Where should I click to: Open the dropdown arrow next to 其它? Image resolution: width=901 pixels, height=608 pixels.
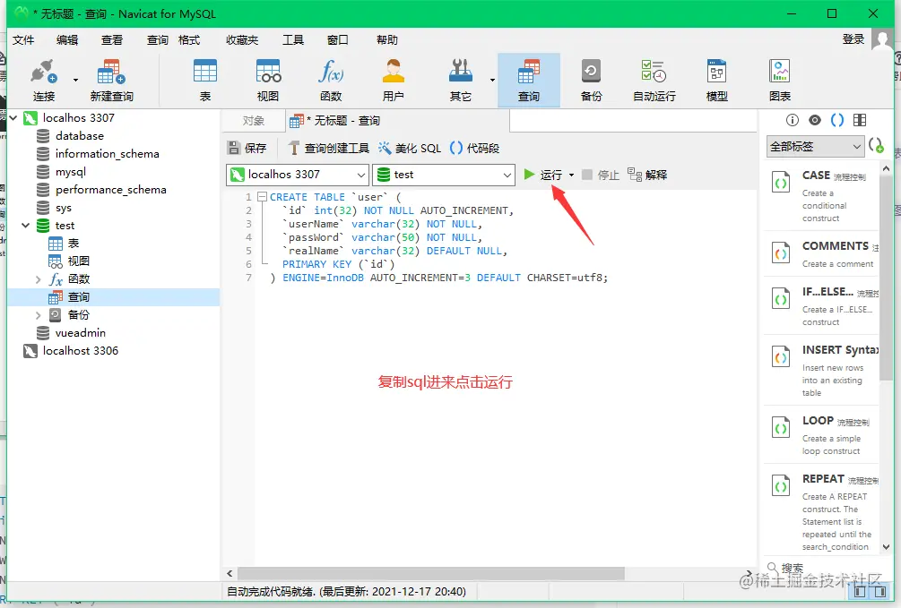[x=492, y=80]
